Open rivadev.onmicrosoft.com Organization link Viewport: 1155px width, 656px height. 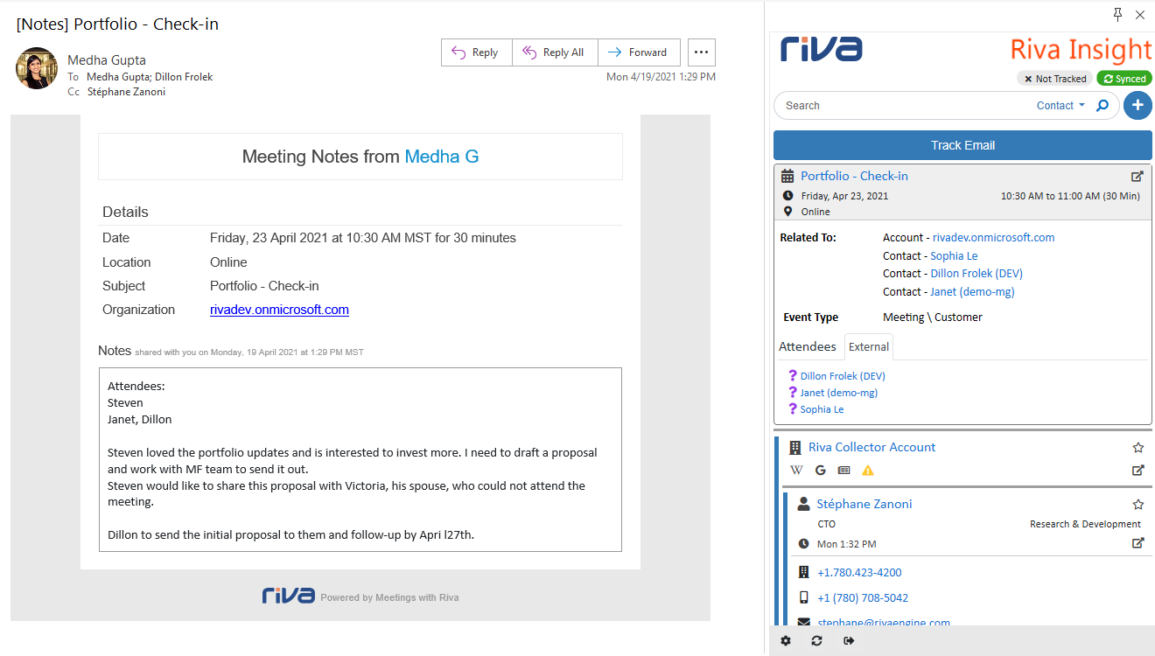(279, 310)
